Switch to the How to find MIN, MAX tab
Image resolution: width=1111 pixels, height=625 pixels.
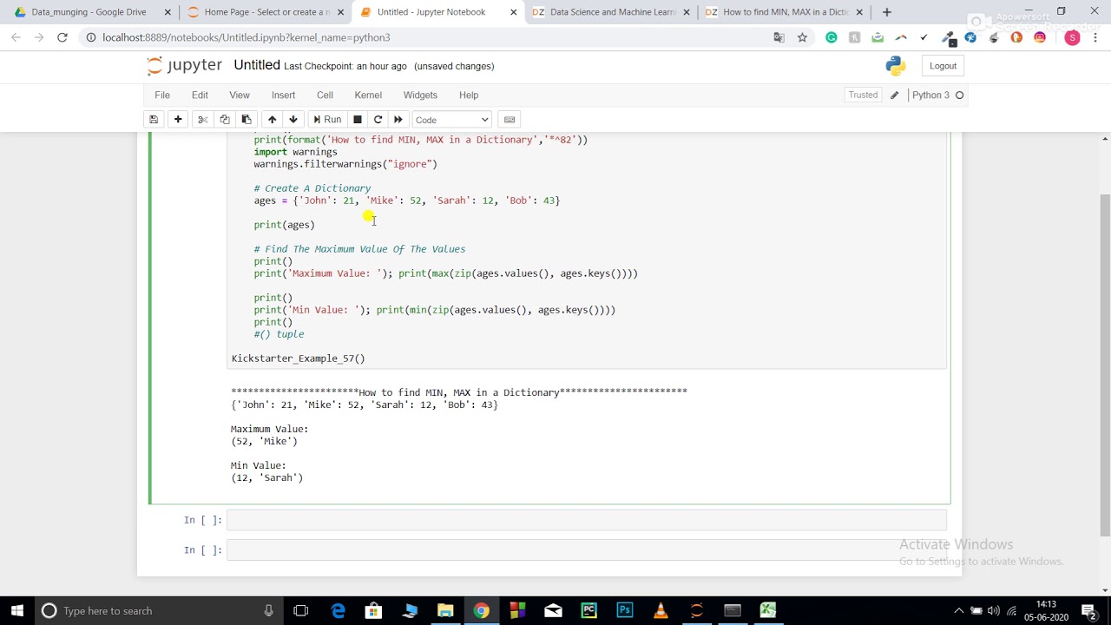click(785, 12)
